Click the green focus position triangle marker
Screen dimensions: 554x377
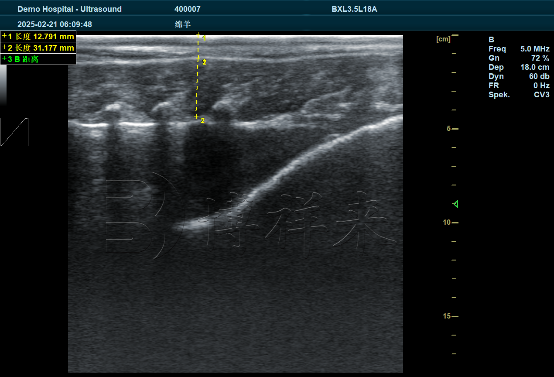click(455, 204)
